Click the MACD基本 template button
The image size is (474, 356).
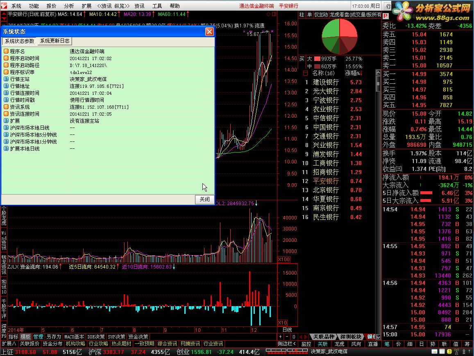coord(74,337)
